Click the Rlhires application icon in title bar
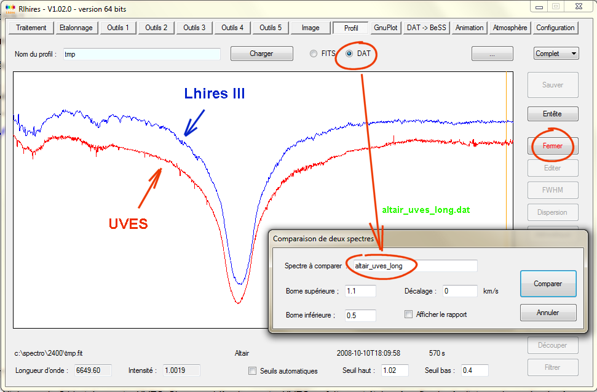Image resolution: width=597 pixels, height=392 pixels. [x=10, y=9]
